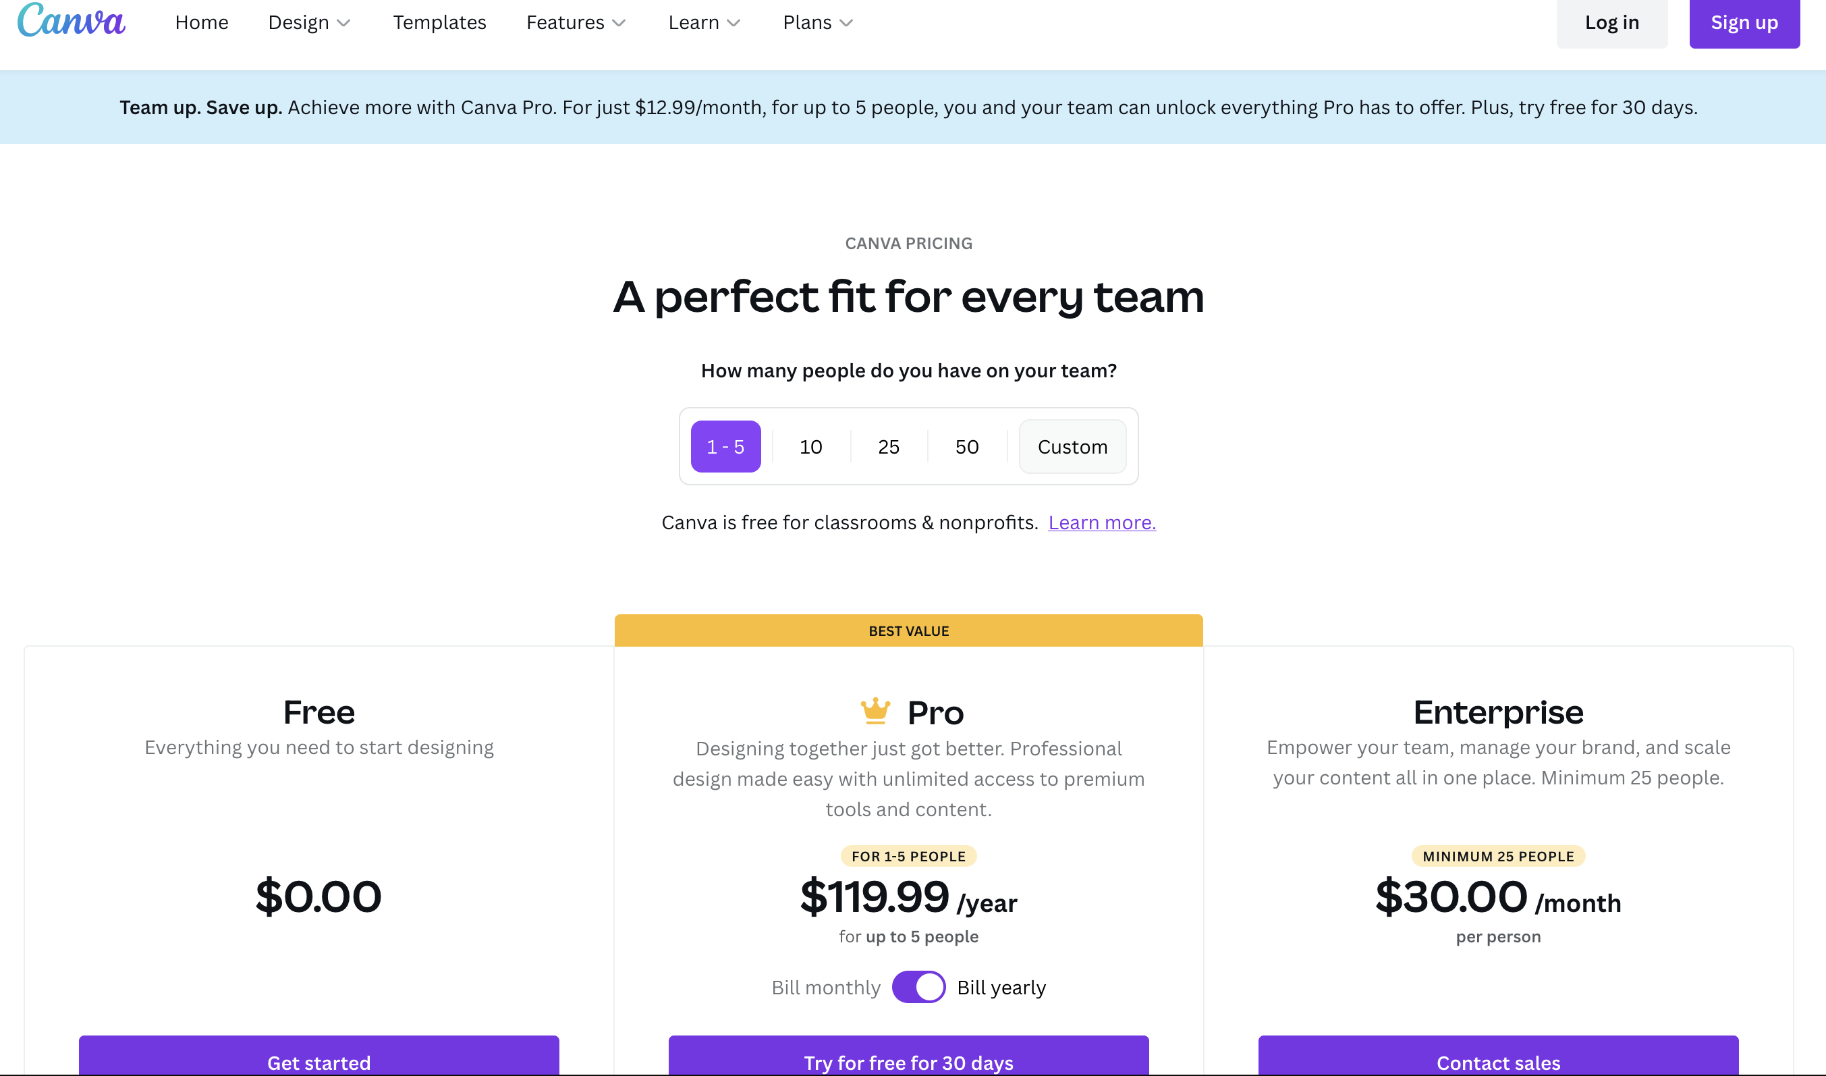Select the 50 people team size

click(x=967, y=446)
